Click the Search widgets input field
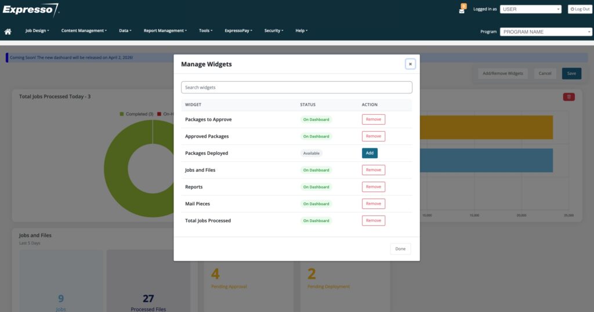The height and width of the screenshot is (312, 594). 296,88
